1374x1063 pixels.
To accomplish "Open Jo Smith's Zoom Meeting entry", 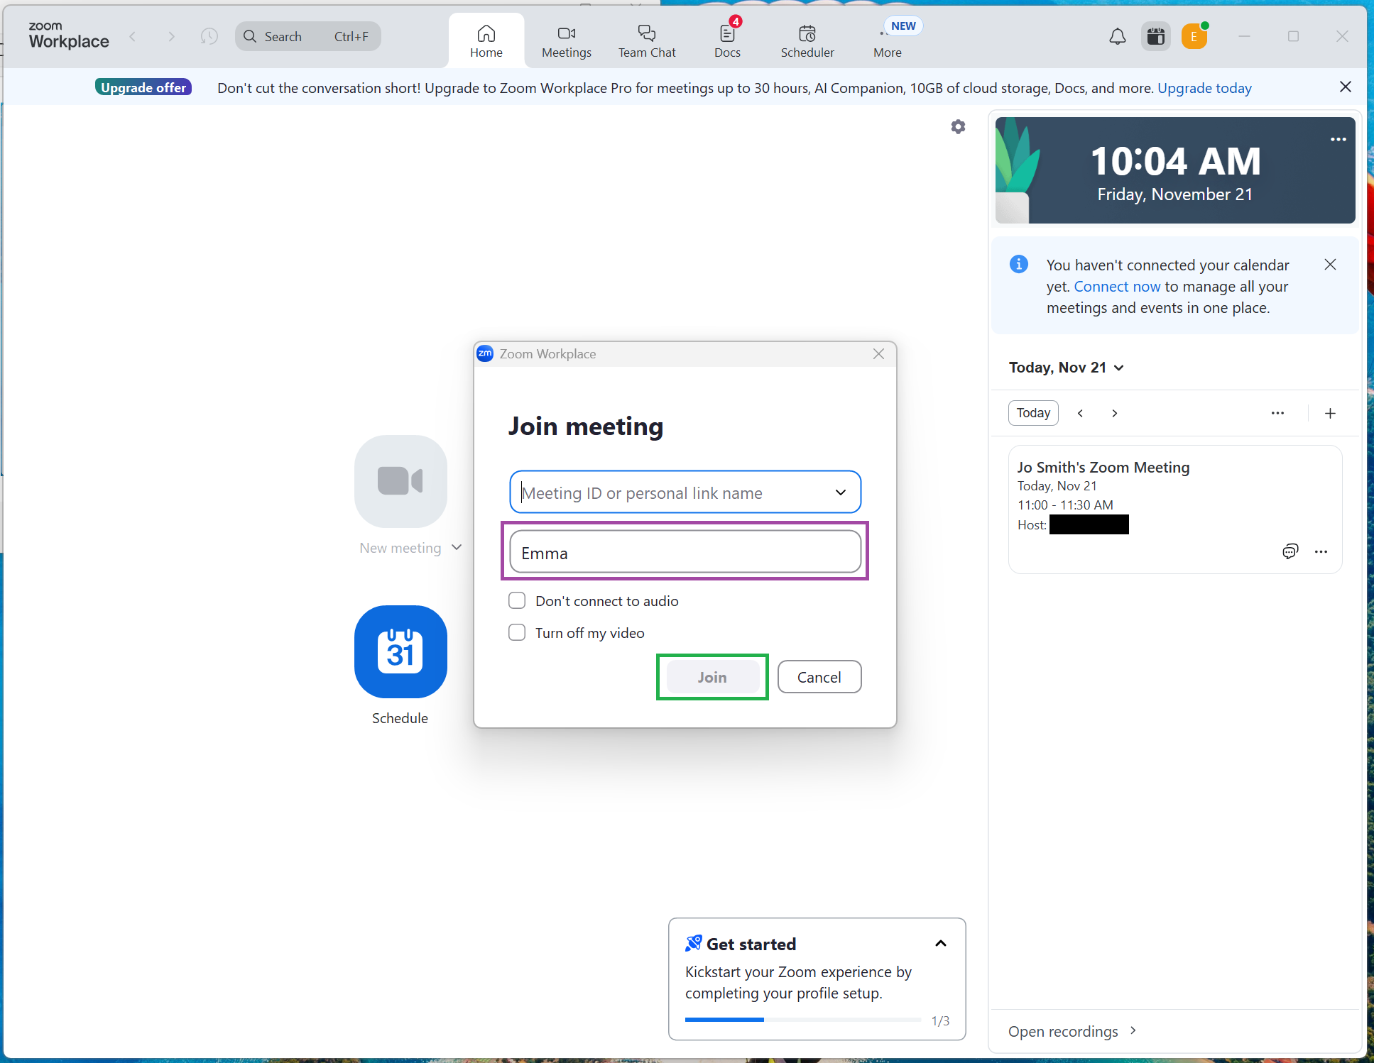I will pyautogui.click(x=1175, y=509).
